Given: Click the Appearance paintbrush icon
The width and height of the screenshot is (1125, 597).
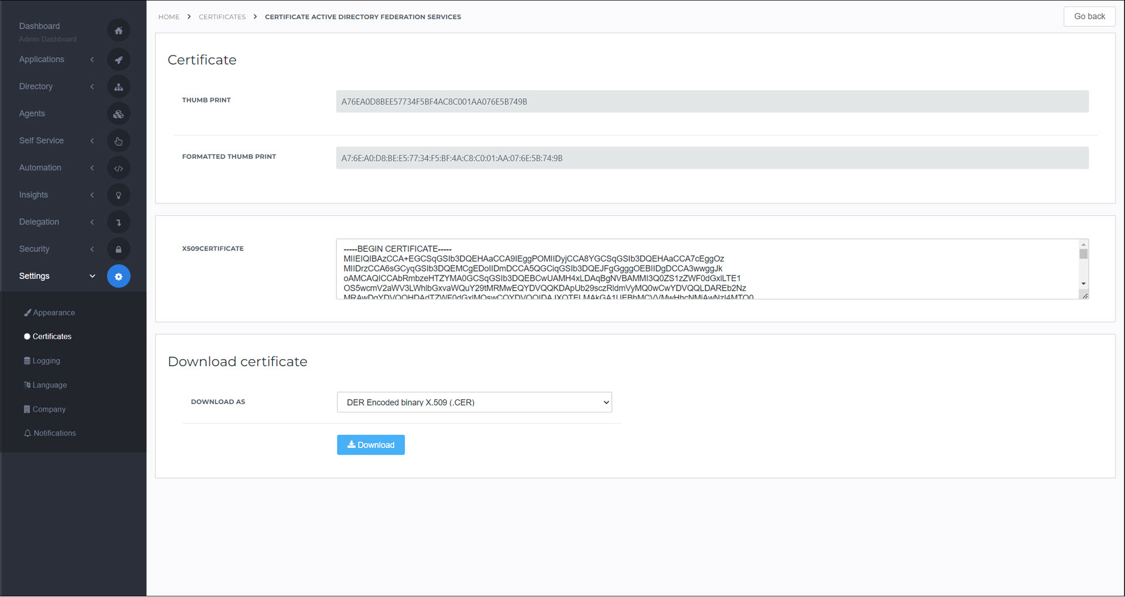Looking at the screenshot, I should pyautogui.click(x=27, y=313).
